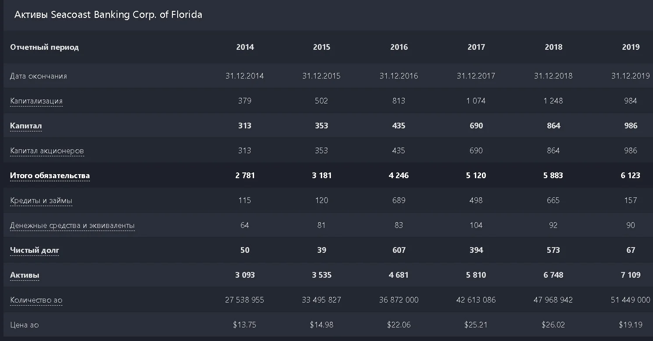653x341 pixels.
Task: Open the Количество ао term link
Action: coord(36,300)
